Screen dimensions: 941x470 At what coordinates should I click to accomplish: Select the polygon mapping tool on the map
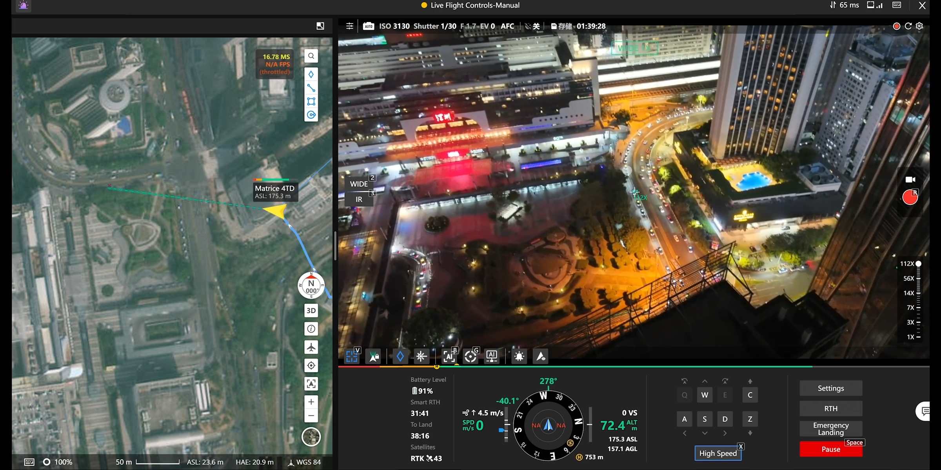click(311, 101)
